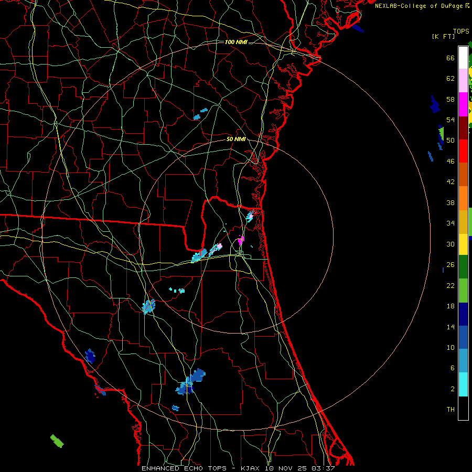Pick the yellow legend swatch near 30

tap(463, 244)
